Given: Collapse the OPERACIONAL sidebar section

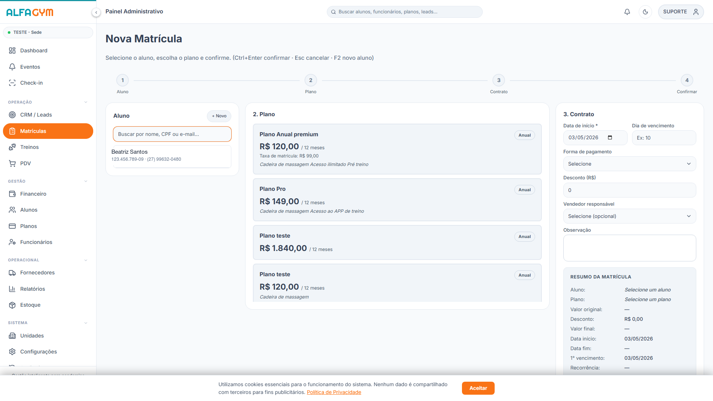Looking at the screenshot, I should [86, 260].
